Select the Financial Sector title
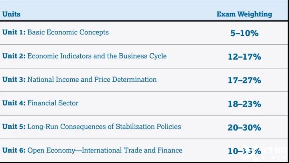 pyautogui.click(x=53, y=103)
